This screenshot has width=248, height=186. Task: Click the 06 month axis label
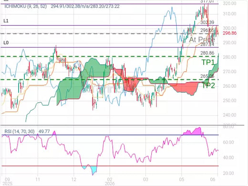click(213, 179)
